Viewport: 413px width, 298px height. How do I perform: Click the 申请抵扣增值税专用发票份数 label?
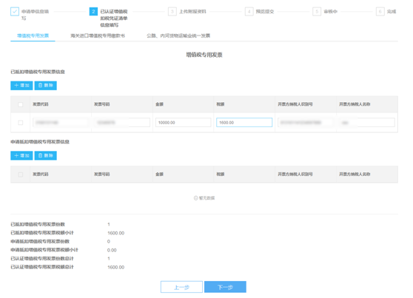pyautogui.click(x=40, y=241)
